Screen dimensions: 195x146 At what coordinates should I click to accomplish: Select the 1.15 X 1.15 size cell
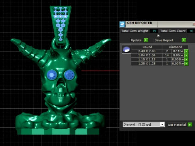click(x=147, y=60)
